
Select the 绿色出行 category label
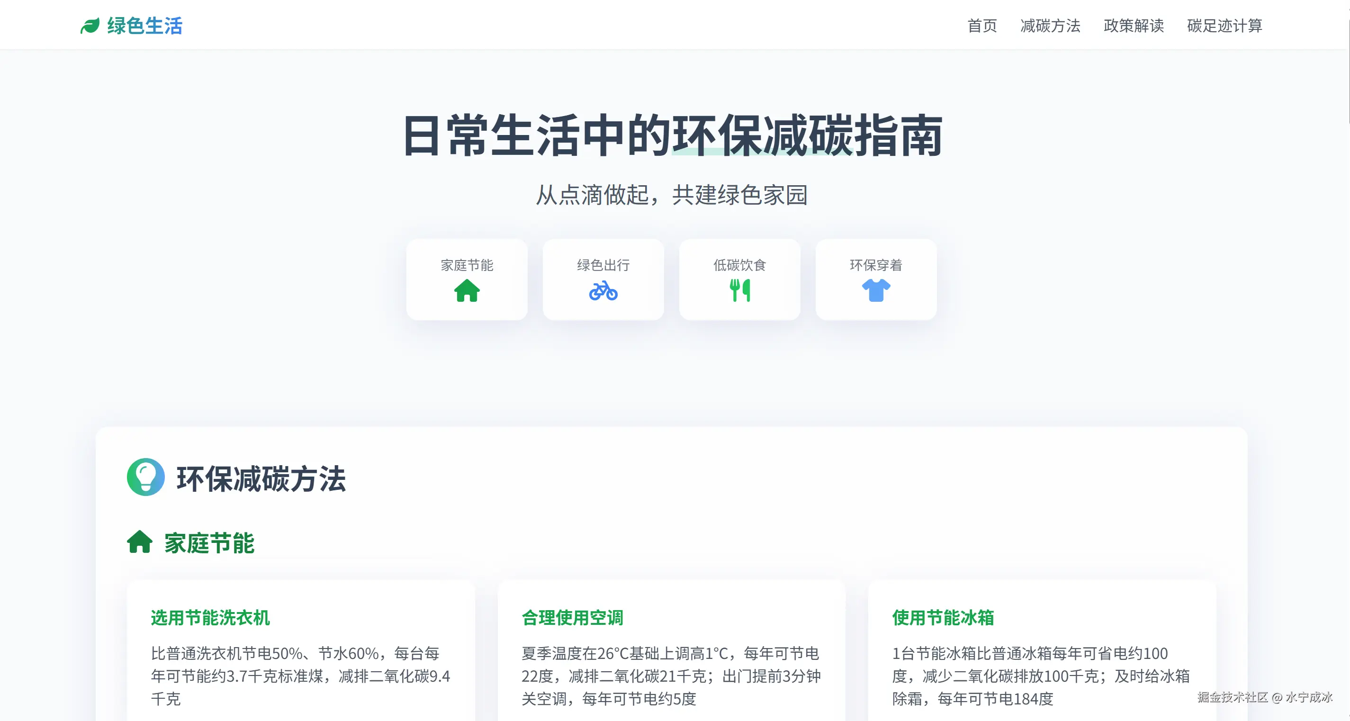[x=603, y=265]
